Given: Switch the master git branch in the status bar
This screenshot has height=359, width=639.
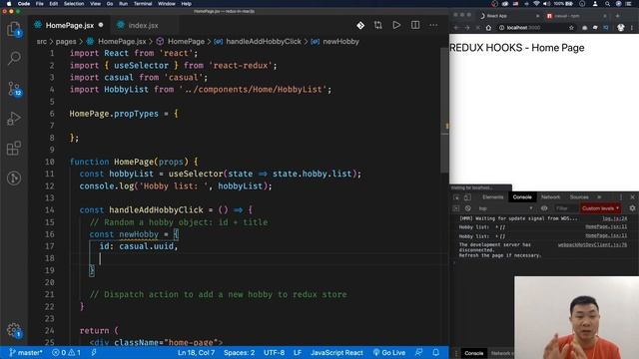Looking at the screenshot, I should 25,352.
